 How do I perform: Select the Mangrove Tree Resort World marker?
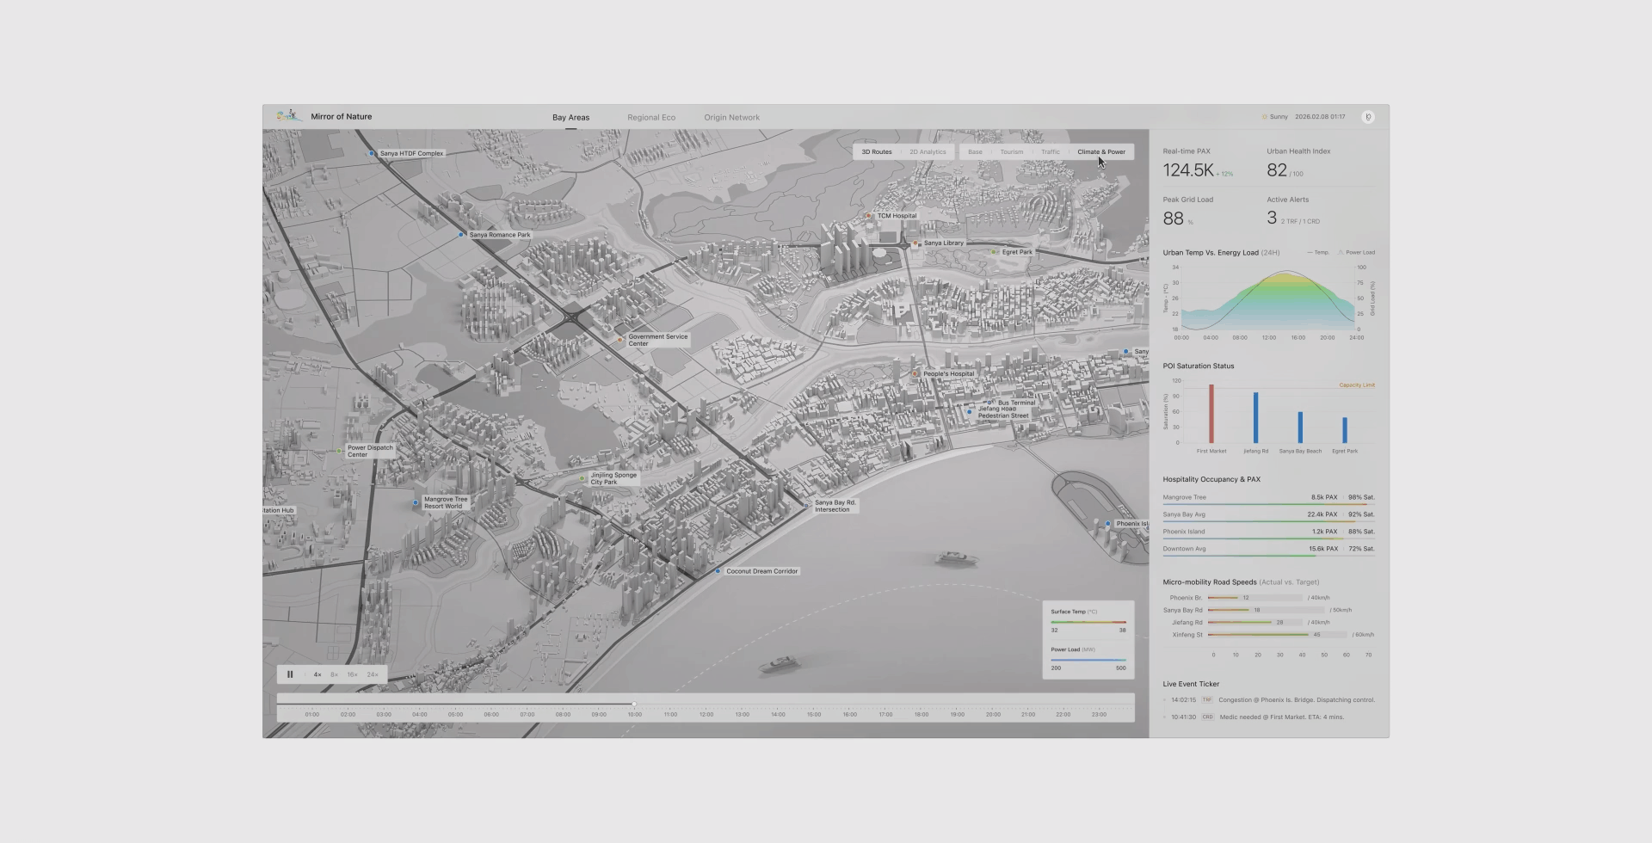tap(416, 502)
